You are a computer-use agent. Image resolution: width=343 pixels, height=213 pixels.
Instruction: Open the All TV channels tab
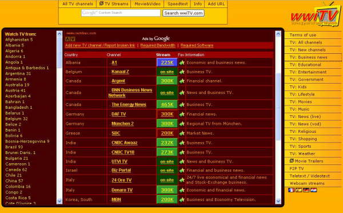click(x=78, y=4)
